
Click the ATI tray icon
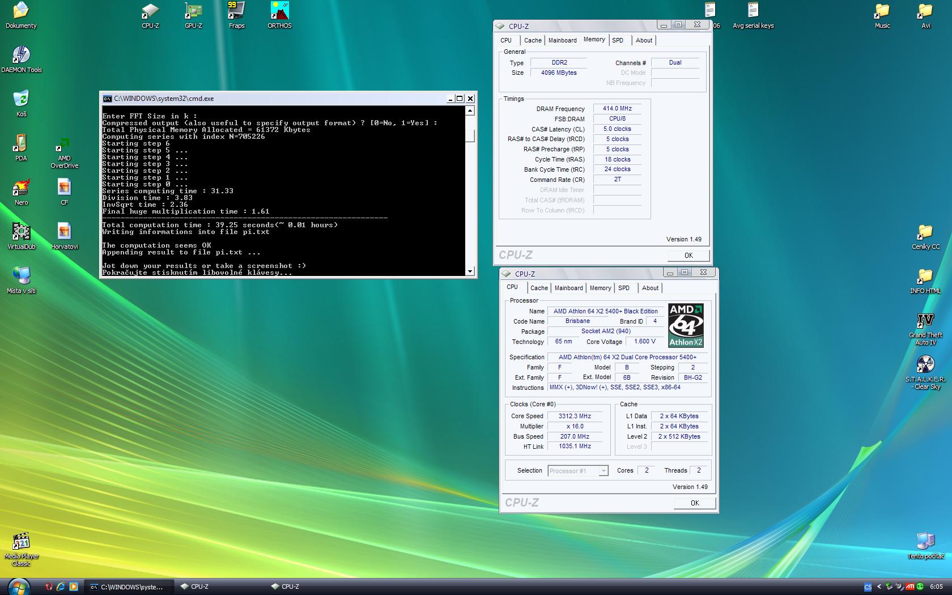point(910,586)
